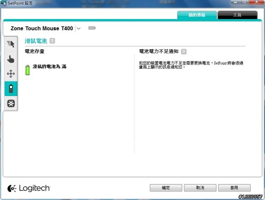Open the touch gestures hand icon
265x200 pixels.
point(11,59)
